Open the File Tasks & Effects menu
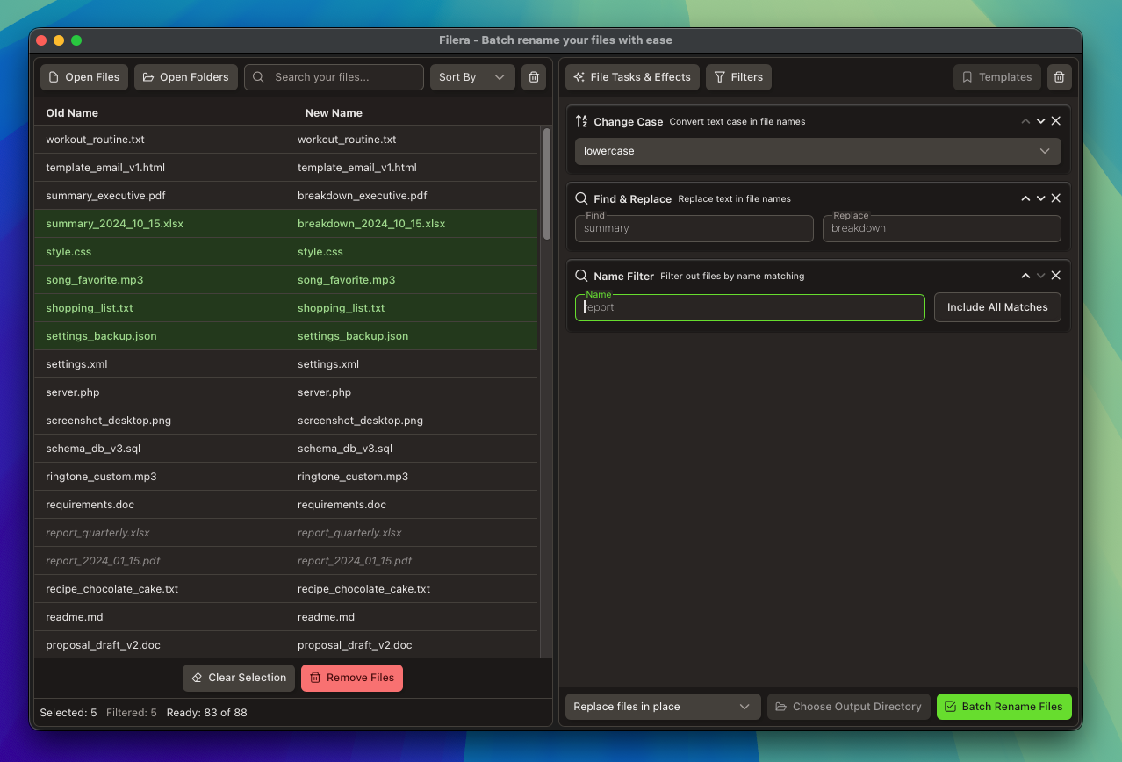This screenshot has height=762, width=1122. pyautogui.click(x=632, y=77)
